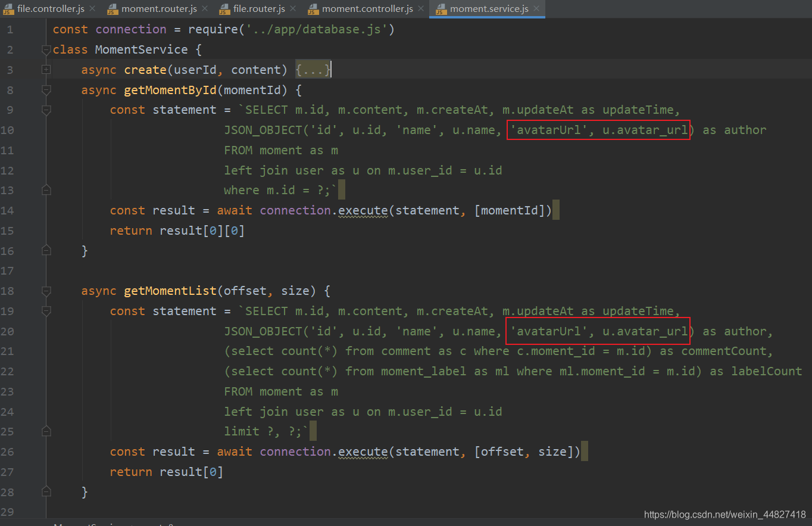Click the execute call on line 14
Screen dimensions: 812x526
coord(363,210)
